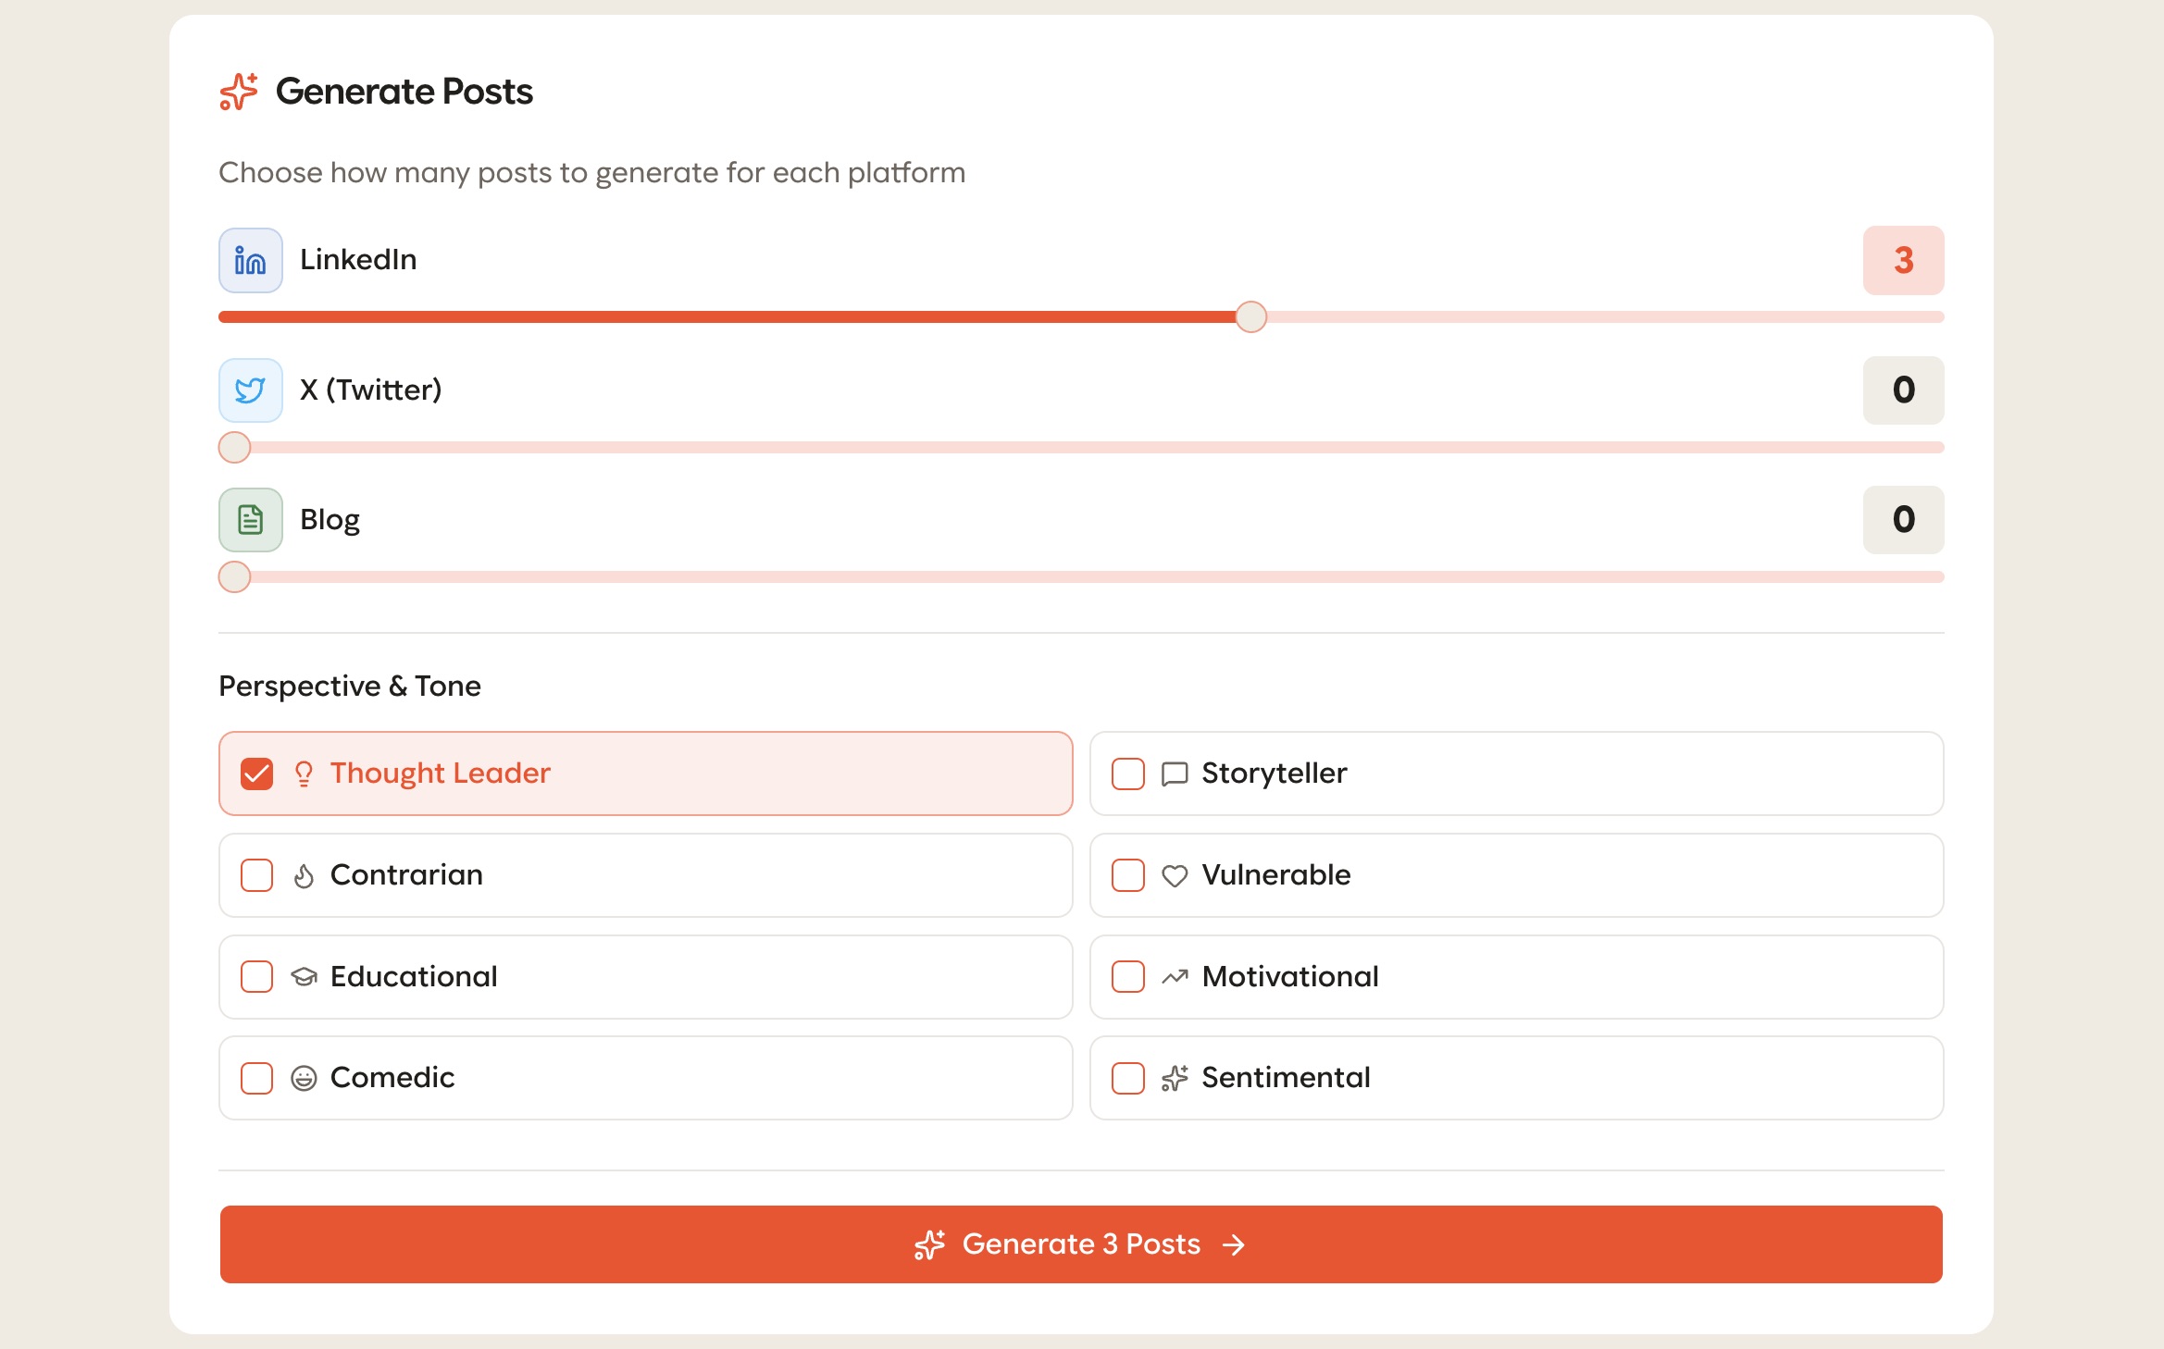Click the LinkedIn slider handle

[x=1250, y=317]
